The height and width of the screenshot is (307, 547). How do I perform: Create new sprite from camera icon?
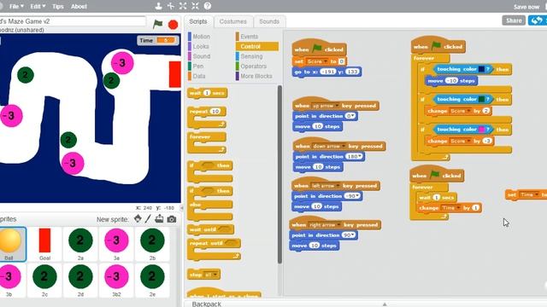[171, 219]
